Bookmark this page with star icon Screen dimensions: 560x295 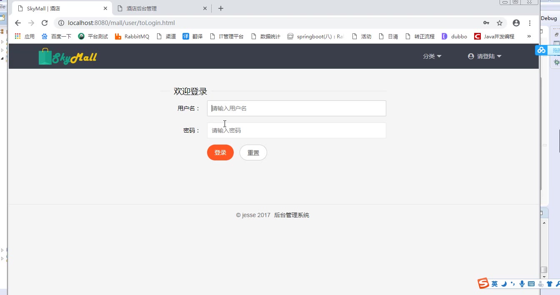coord(499,23)
